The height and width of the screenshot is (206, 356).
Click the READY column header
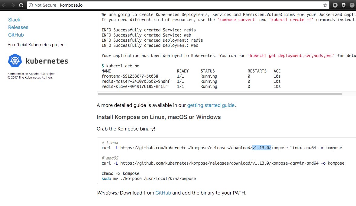(183, 71)
